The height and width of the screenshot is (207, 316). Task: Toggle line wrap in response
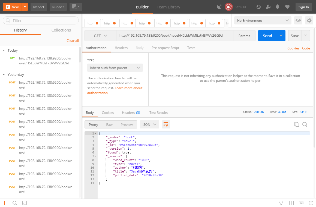coord(166,124)
